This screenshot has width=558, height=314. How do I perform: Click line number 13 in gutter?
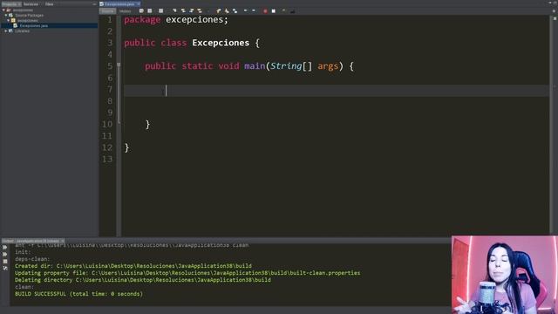pyautogui.click(x=107, y=159)
